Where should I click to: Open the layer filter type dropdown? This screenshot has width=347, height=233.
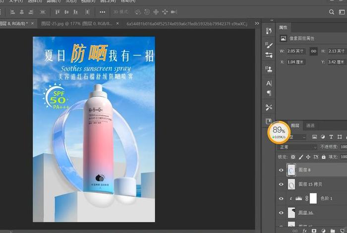tap(297, 137)
